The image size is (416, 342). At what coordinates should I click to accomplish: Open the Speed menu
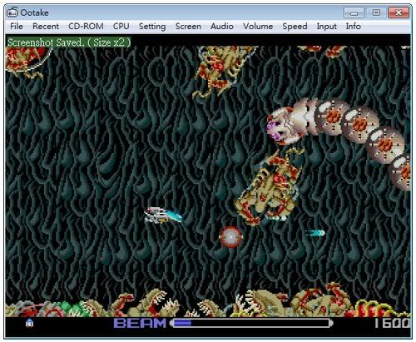(x=295, y=27)
